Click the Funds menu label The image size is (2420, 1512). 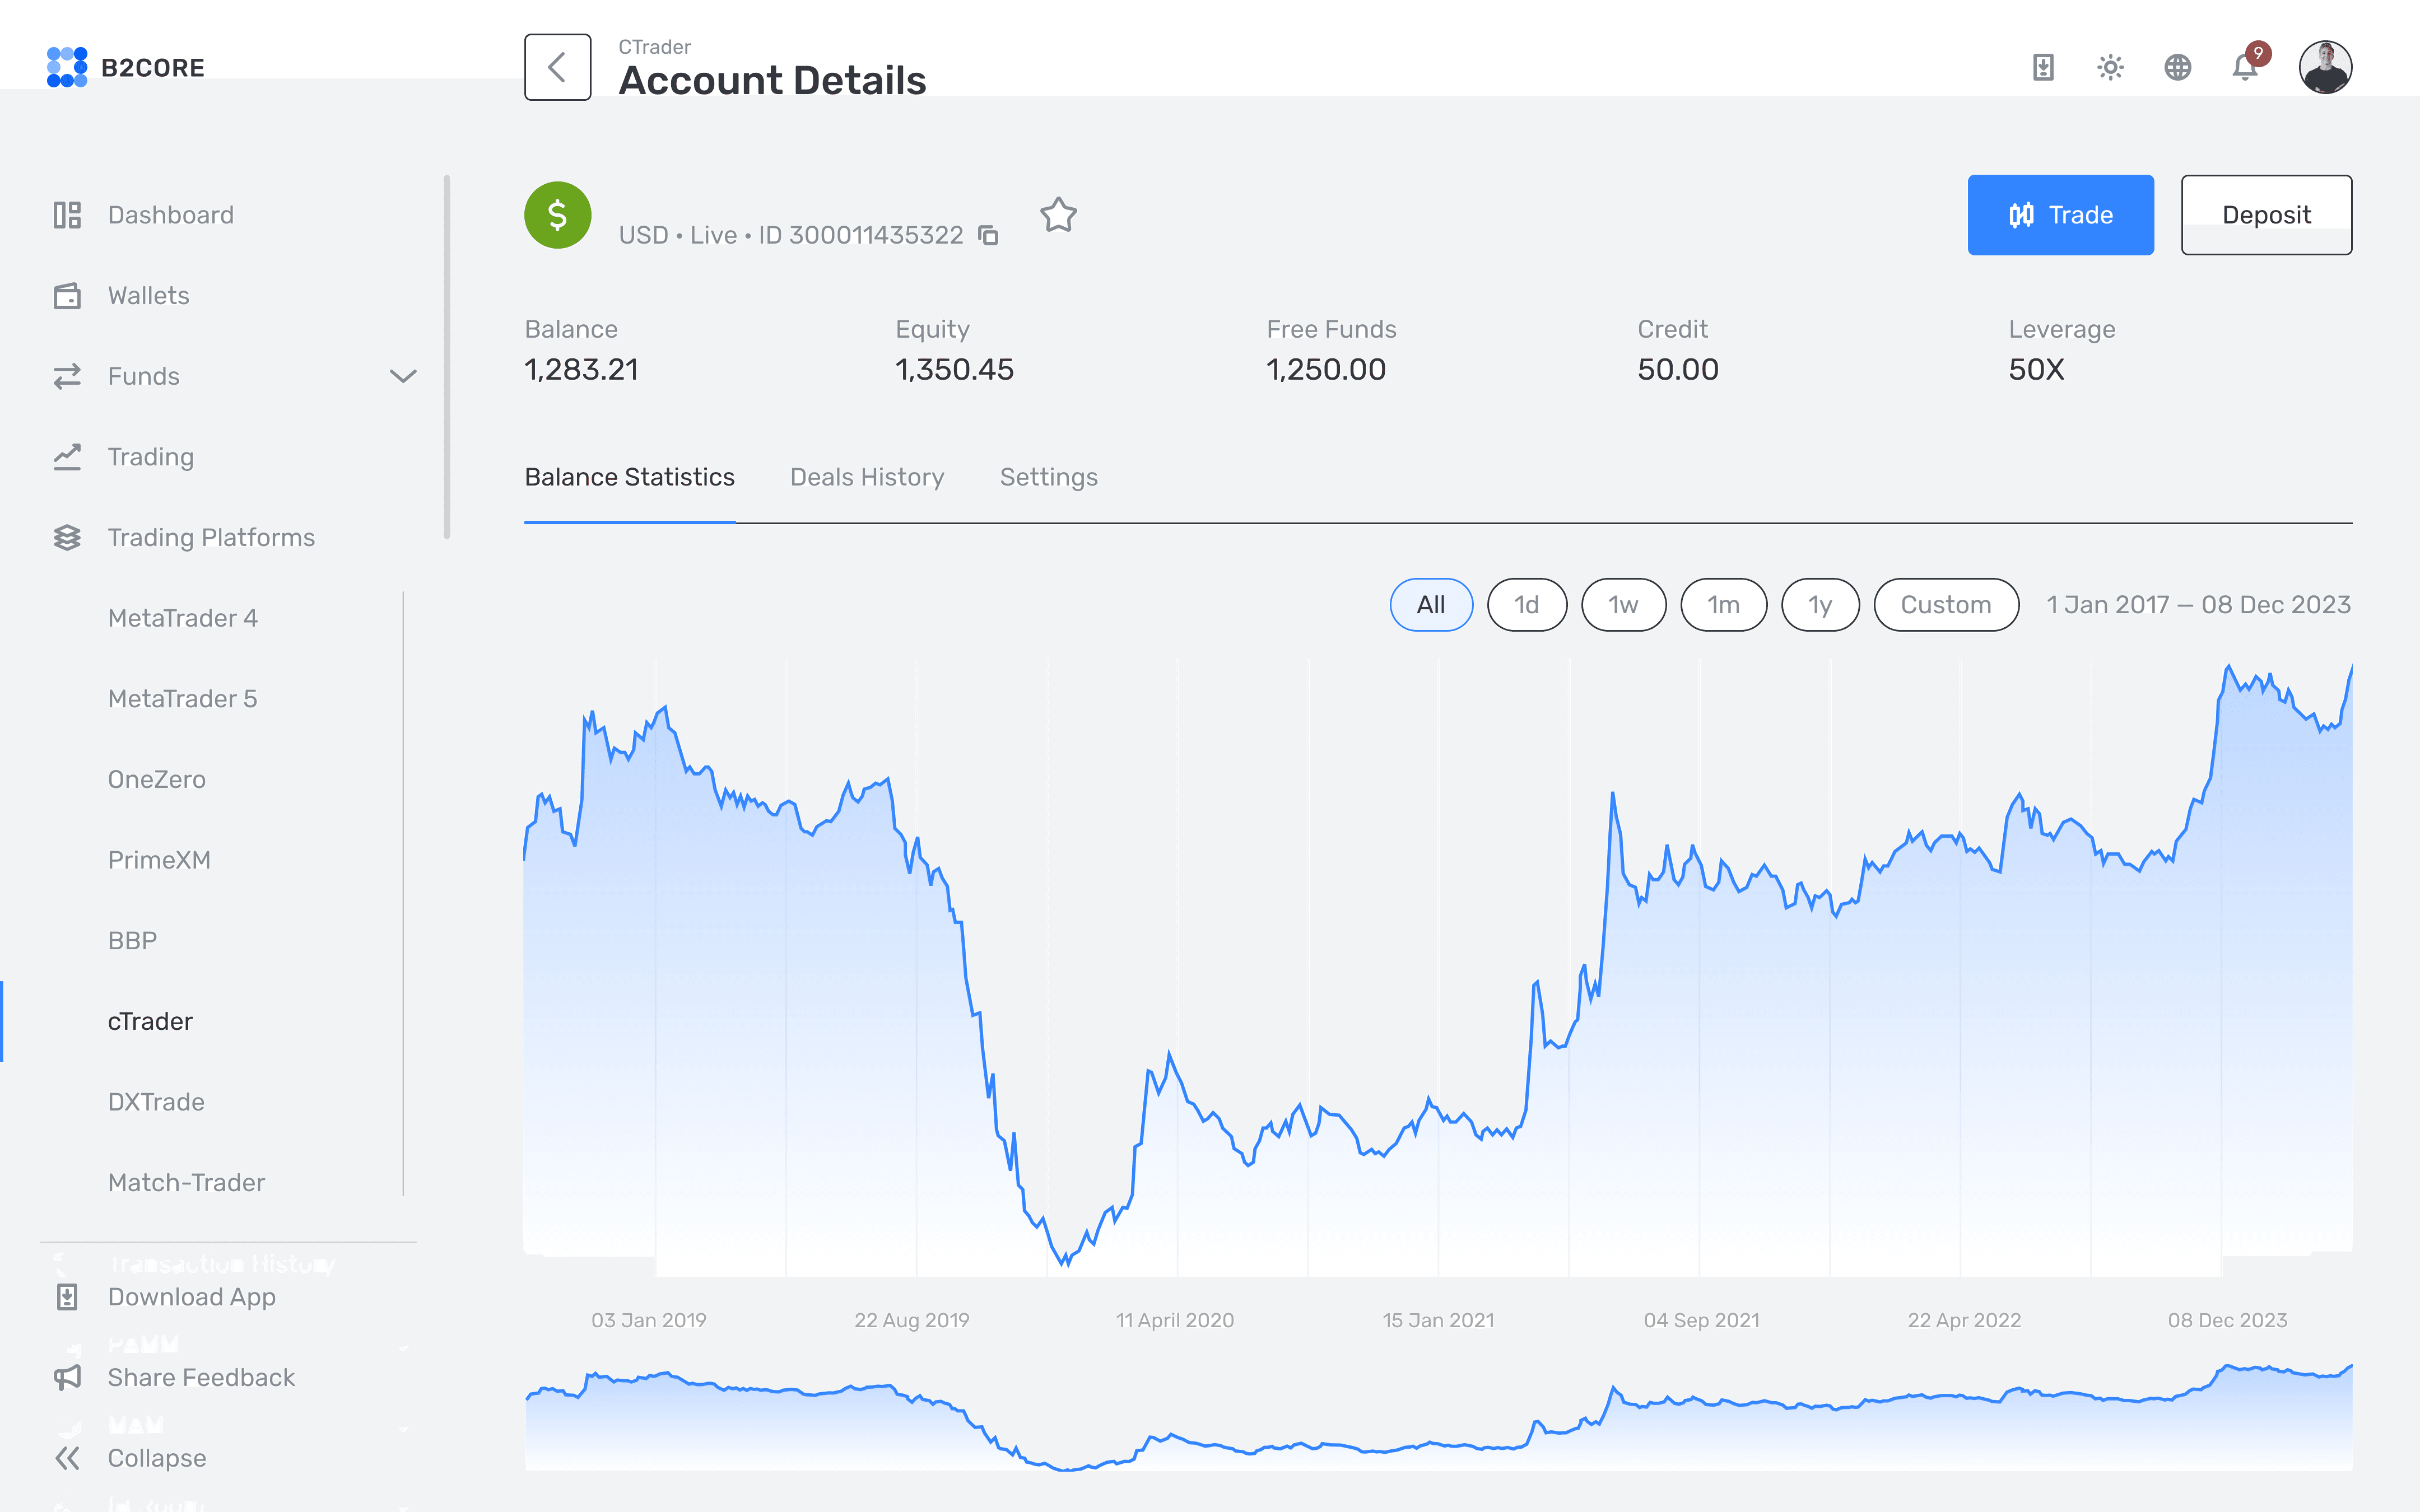tap(144, 376)
